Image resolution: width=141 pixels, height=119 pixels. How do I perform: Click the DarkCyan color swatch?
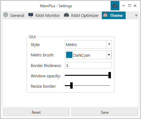click(x=69, y=55)
